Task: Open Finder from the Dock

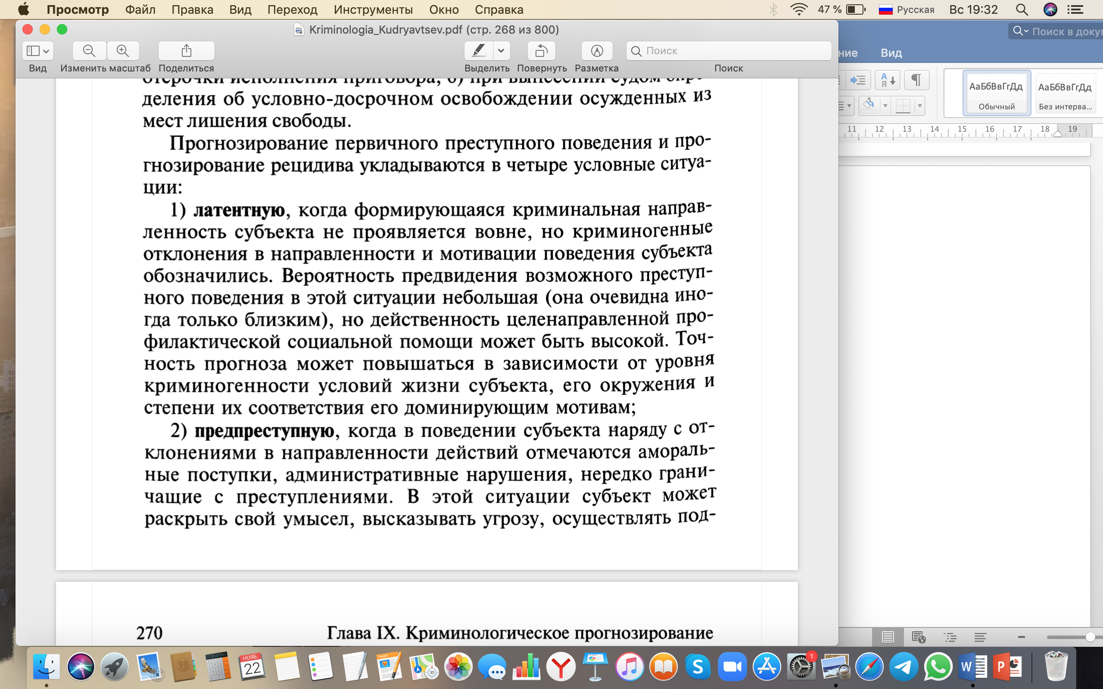Action: [x=47, y=667]
